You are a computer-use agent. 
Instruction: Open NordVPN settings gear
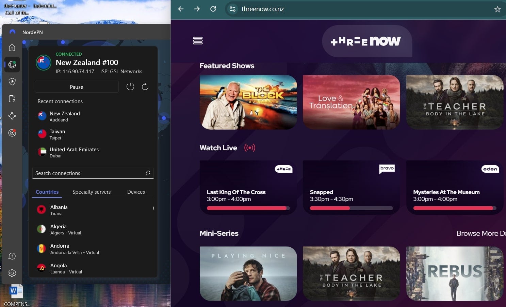click(12, 273)
